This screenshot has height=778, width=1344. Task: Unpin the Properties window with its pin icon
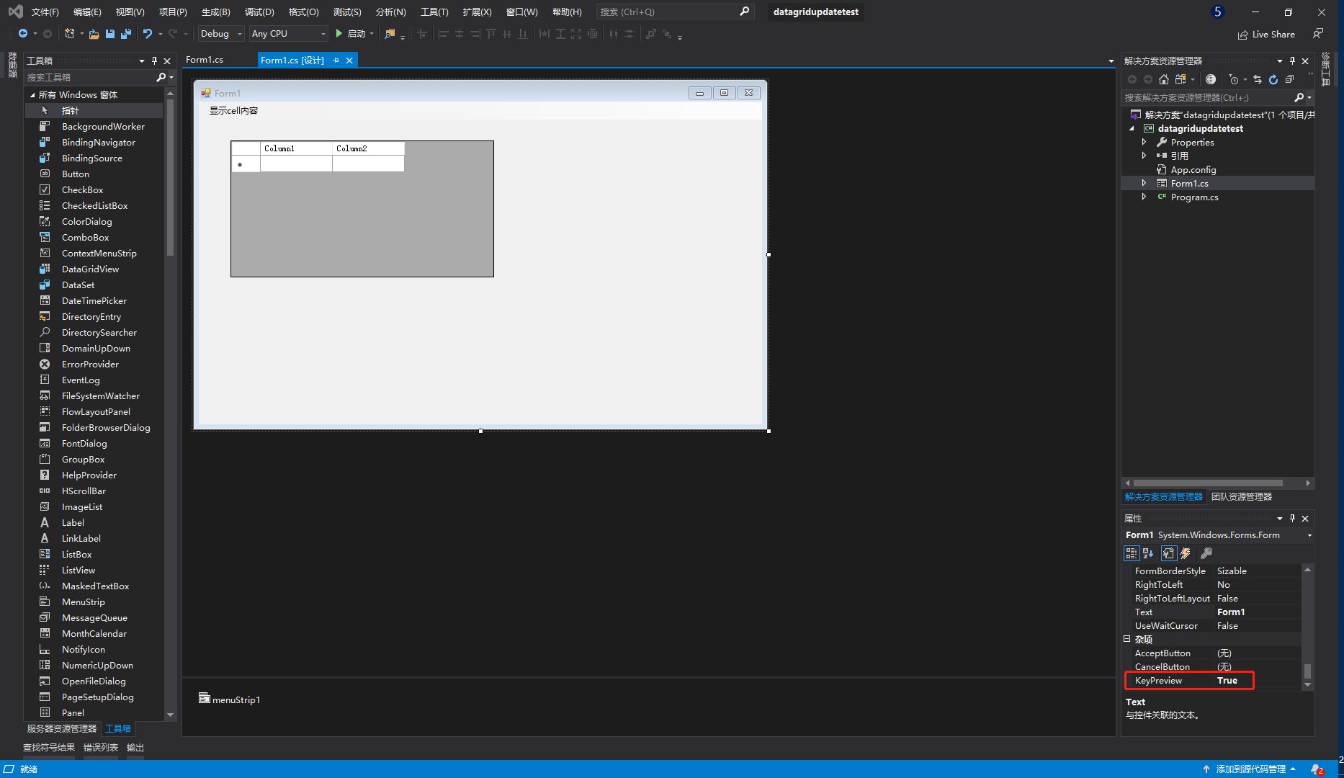tap(1291, 518)
